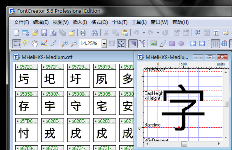Save the font with floppy icon
Image resolution: width=232 pixels, height=150 pixels.
coord(44,33)
